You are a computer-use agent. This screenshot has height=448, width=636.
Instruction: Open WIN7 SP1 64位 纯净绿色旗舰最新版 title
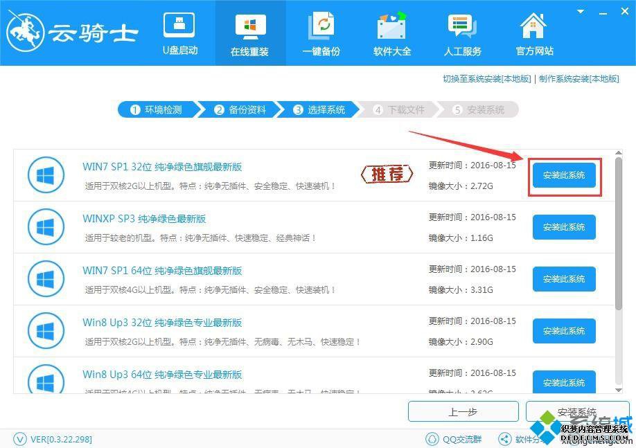click(x=162, y=271)
